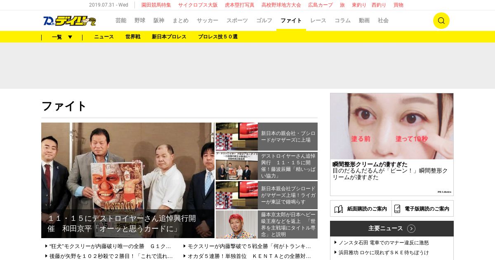Expand the 一覧 dropdown triangle

click(70, 37)
